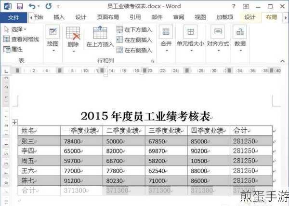Open the 文件 tab
289x206 pixels.
(13, 17)
